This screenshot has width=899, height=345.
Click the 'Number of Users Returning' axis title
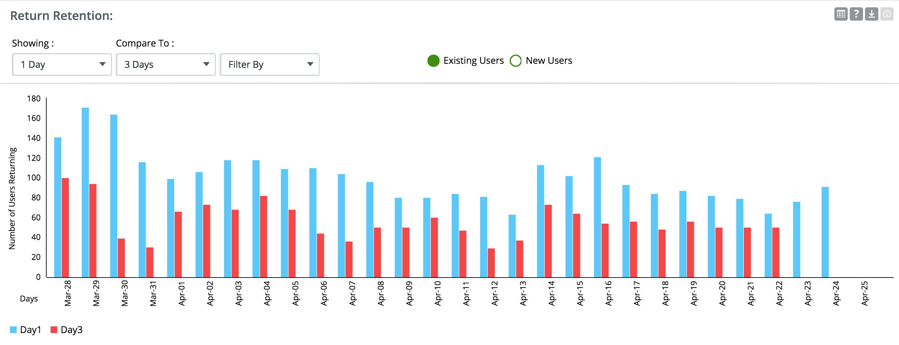12,198
